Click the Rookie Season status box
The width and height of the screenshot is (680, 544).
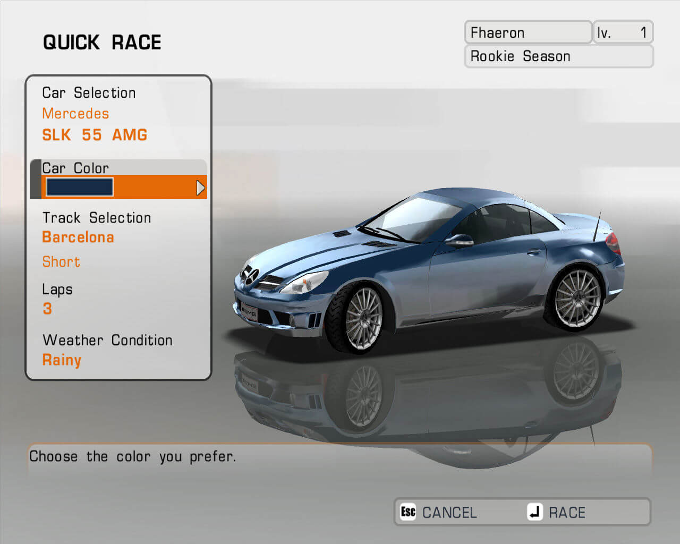[x=559, y=56]
